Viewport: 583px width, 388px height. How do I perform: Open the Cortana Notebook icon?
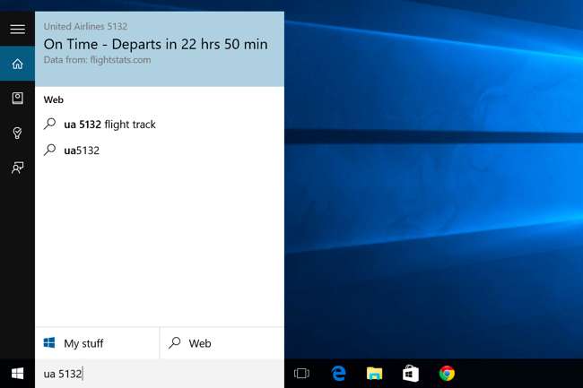tap(17, 98)
